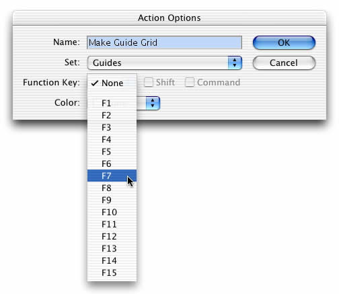Select F5 in the popup menu
This screenshot has height=294, width=339.
[x=112, y=151]
